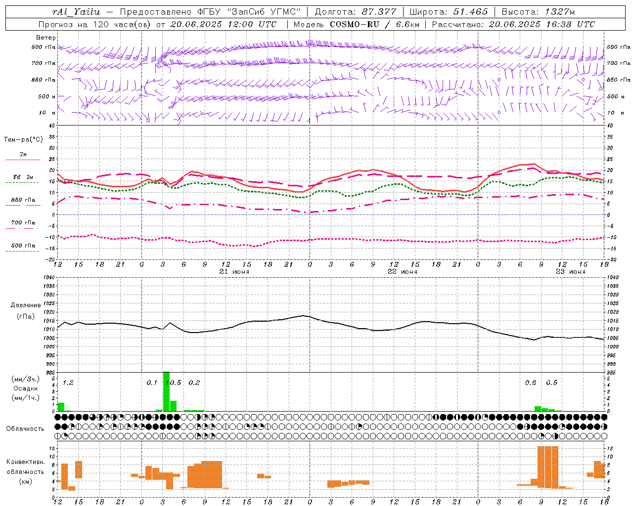Viewport: 633px width, 506px height.
Task: Click the 0.6 precipitation total value
Action: click(x=531, y=382)
